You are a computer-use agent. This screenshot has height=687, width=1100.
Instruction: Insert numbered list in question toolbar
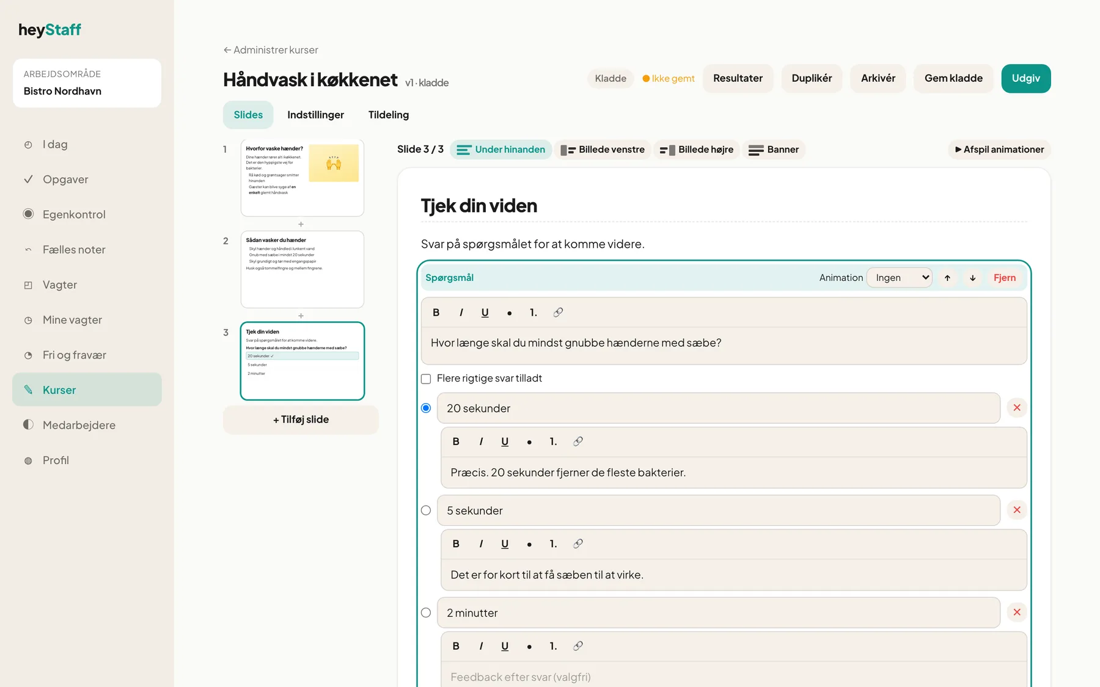coord(533,313)
